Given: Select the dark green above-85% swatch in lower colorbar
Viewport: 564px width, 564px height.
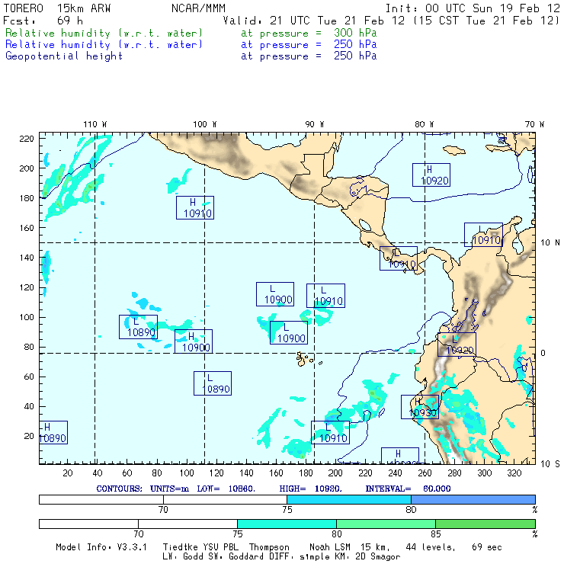Looking at the screenshot, I should [485, 524].
